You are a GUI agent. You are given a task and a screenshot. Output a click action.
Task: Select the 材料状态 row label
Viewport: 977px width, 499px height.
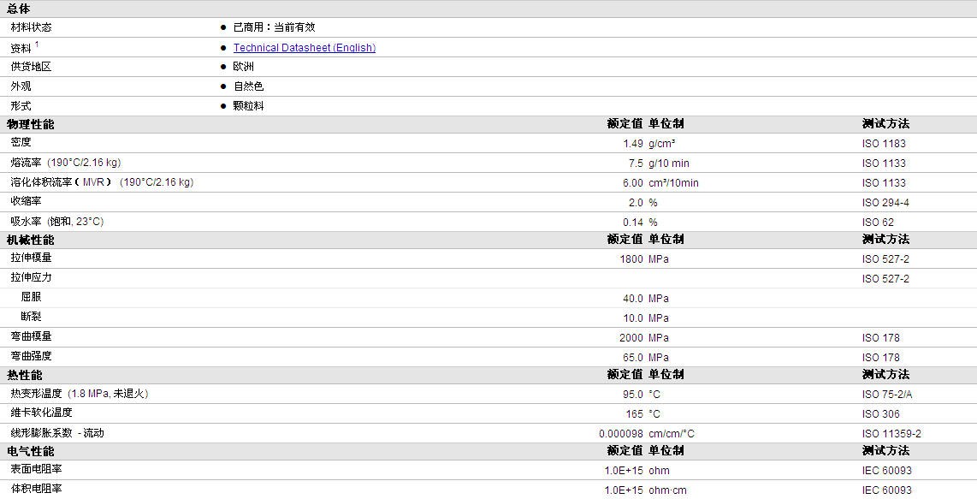click(31, 27)
